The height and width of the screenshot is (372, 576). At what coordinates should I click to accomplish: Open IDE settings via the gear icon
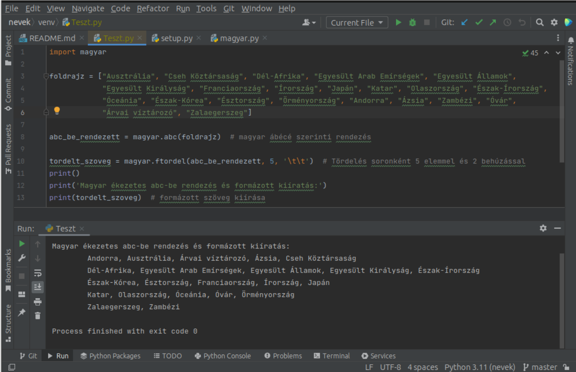point(554,22)
